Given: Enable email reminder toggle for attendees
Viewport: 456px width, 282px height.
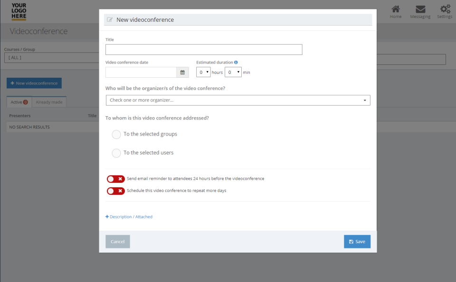Looking at the screenshot, I should pos(116,179).
